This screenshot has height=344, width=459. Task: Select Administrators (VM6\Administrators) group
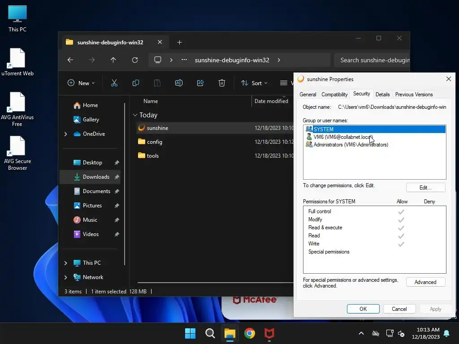pos(375,145)
